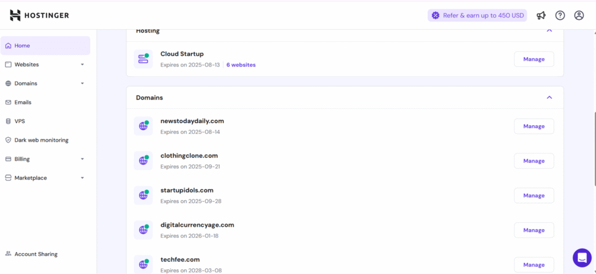The width and height of the screenshot is (596, 274).
Task: Click the Dark web monitoring shield icon
Action: click(x=8, y=140)
